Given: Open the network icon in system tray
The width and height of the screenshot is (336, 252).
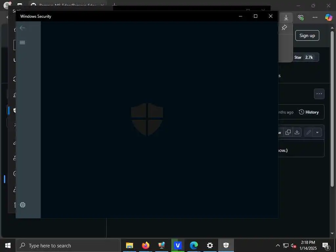Looking at the screenshot, I should pos(286,245).
